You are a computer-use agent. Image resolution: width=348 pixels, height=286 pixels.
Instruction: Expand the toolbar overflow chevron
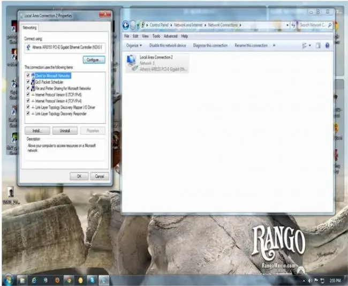[274, 46]
